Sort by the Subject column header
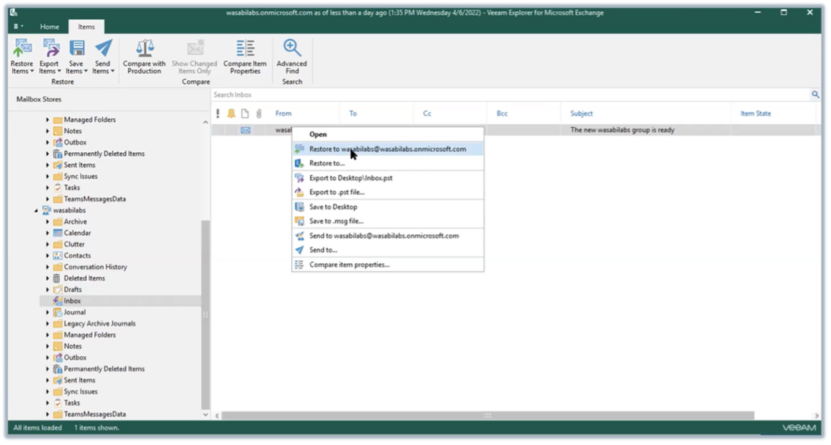The image size is (831, 445). (581, 113)
